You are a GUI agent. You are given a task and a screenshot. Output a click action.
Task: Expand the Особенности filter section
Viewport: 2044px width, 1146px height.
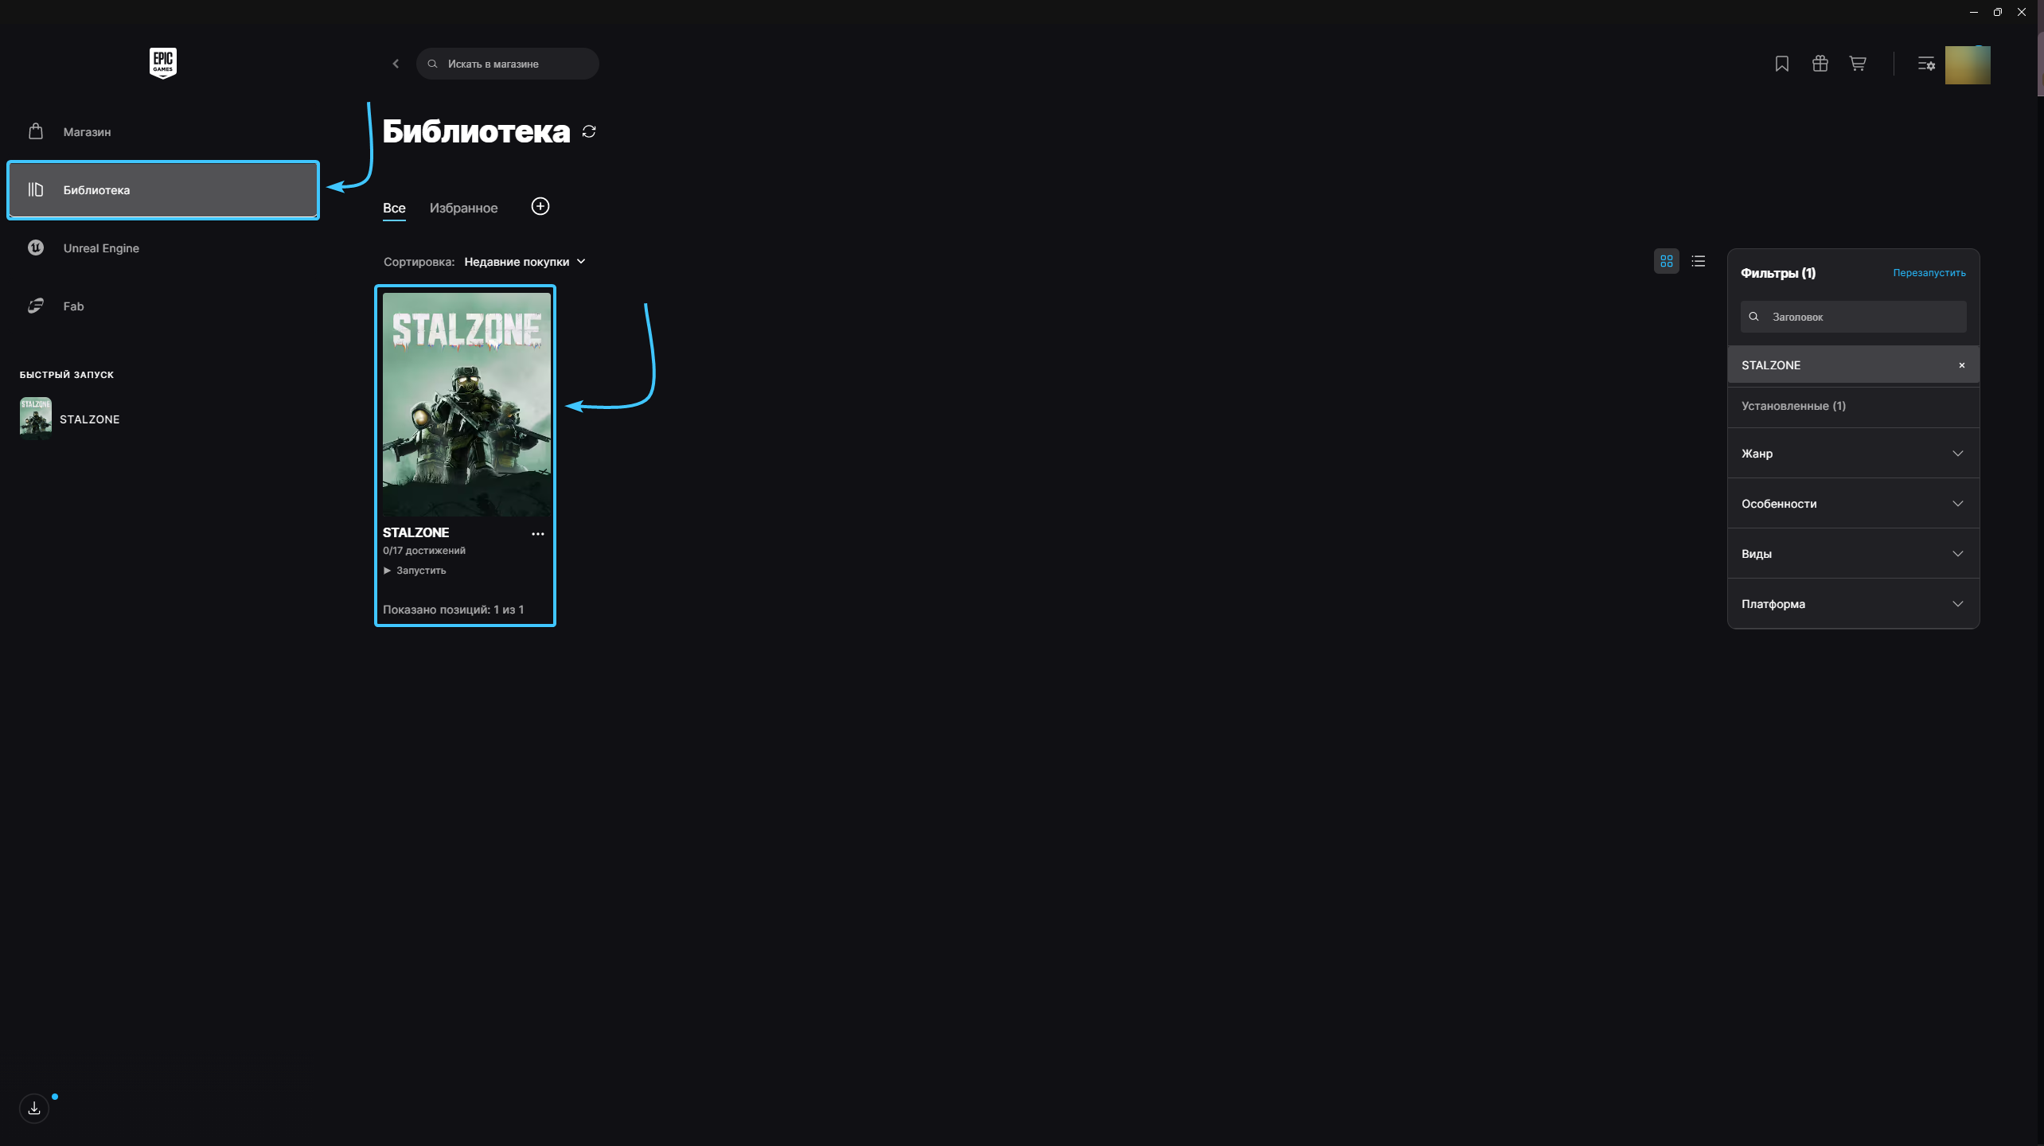1854,504
